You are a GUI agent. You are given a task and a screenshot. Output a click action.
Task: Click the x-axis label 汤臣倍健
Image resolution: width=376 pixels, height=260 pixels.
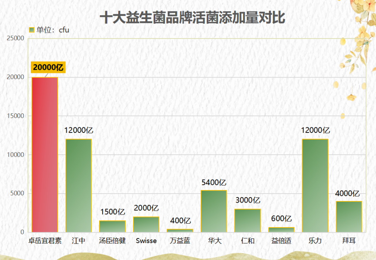113,241
